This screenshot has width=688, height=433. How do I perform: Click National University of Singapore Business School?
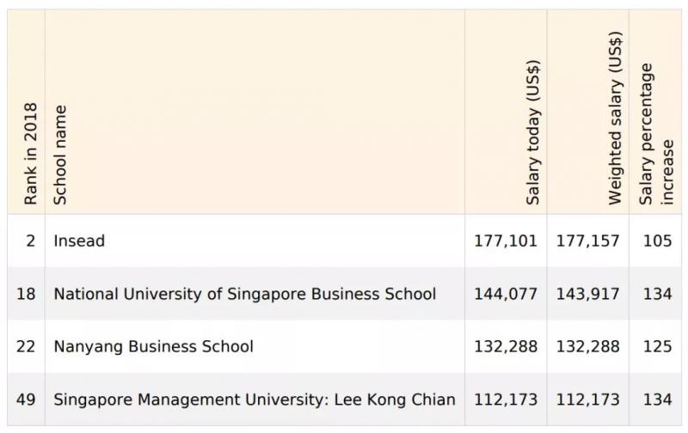tap(244, 294)
